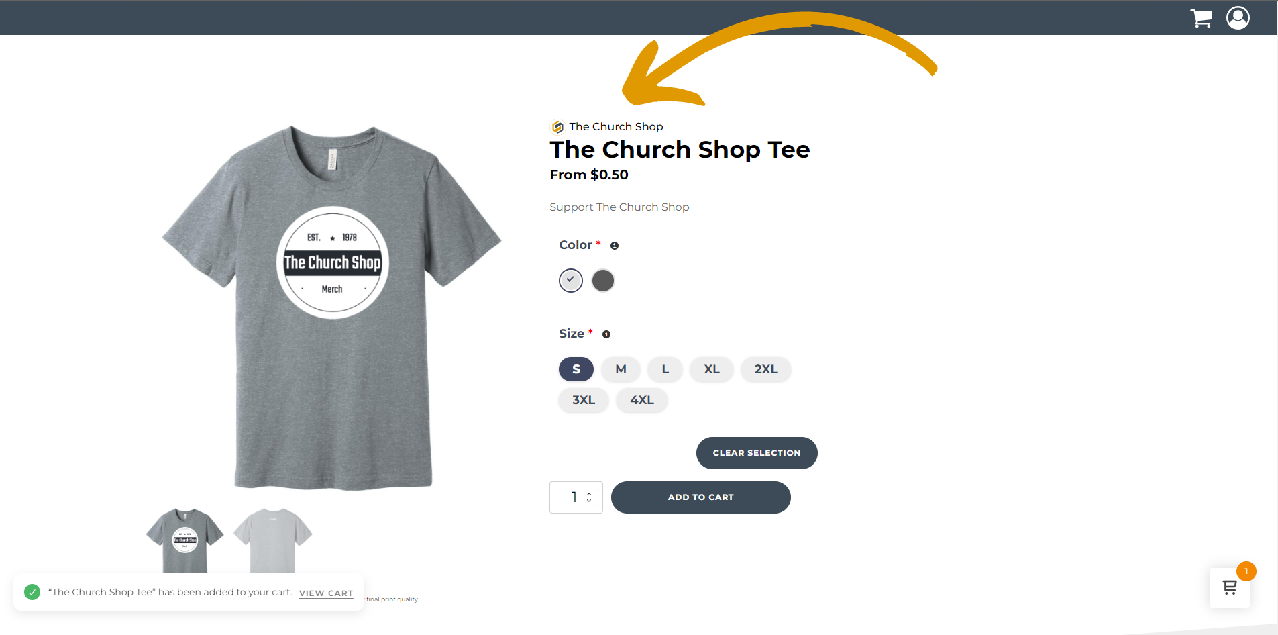Increase quantity with the stepper arrows
The height and width of the screenshot is (635, 1278).
click(x=589, y=494)
